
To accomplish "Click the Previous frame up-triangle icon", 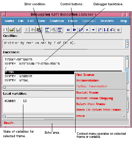I will [x=87, y=30].
